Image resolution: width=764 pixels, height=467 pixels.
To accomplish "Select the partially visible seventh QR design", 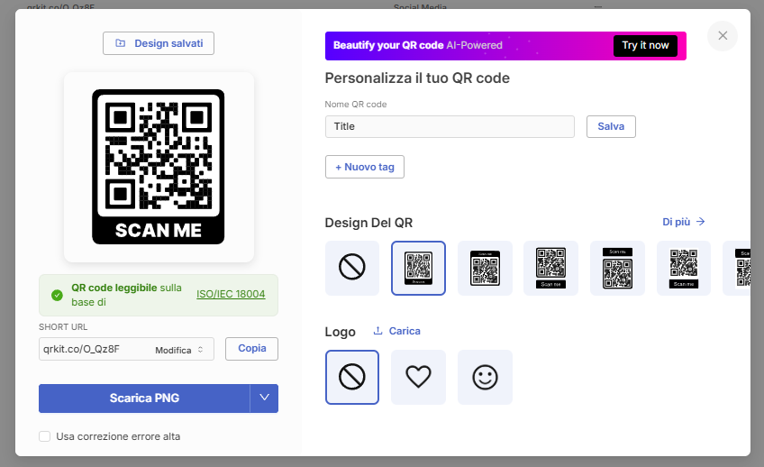I will point(737,268).
